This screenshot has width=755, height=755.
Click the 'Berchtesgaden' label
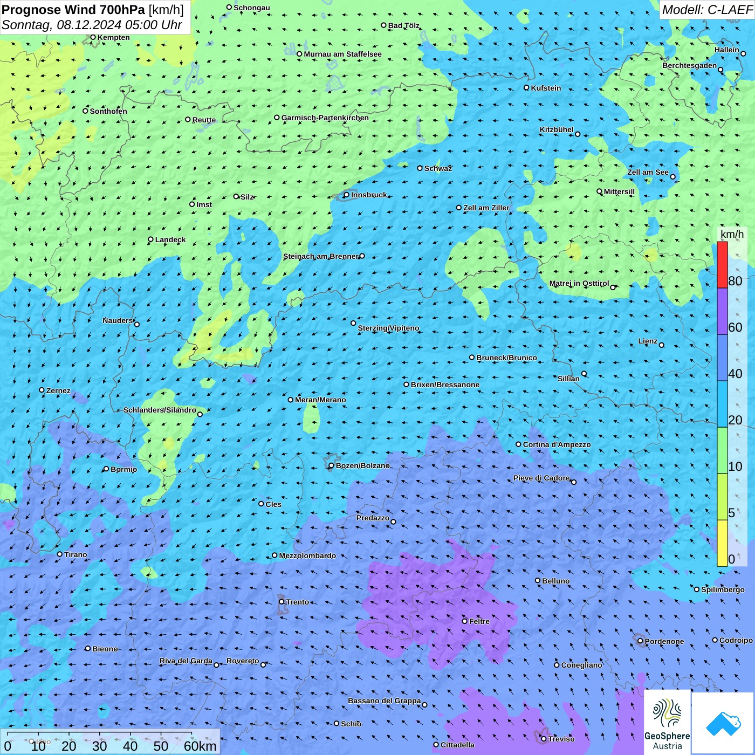(x=690, y=65)
